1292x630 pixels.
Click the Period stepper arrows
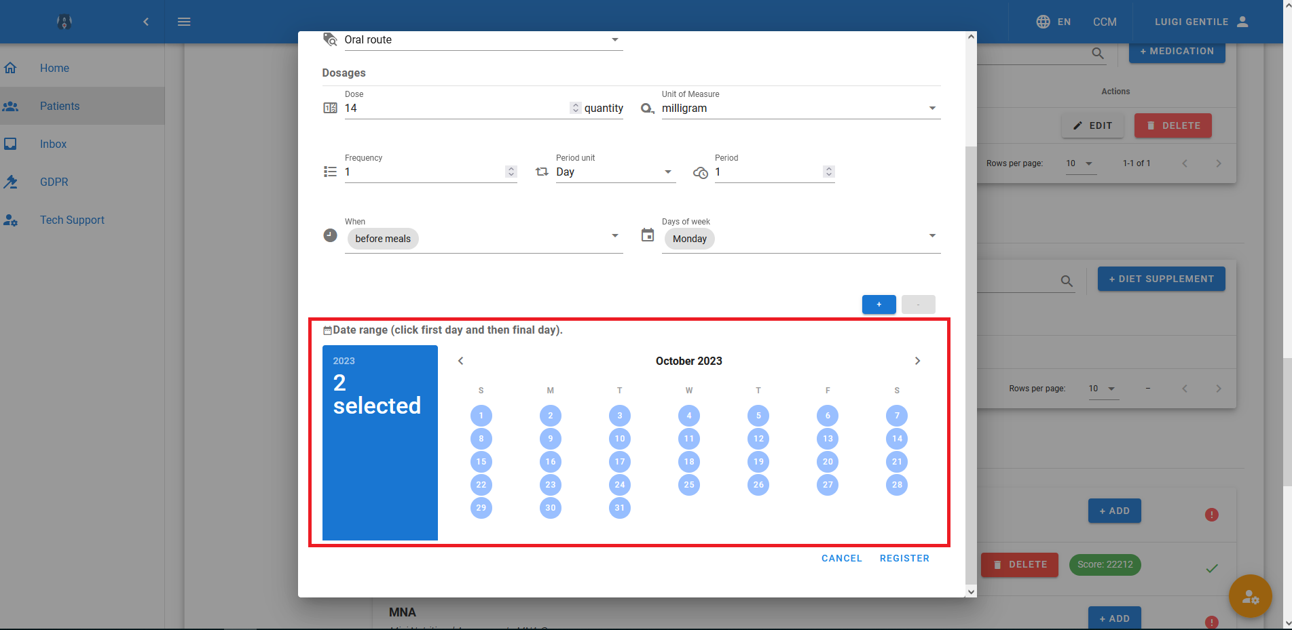(828, 172)
